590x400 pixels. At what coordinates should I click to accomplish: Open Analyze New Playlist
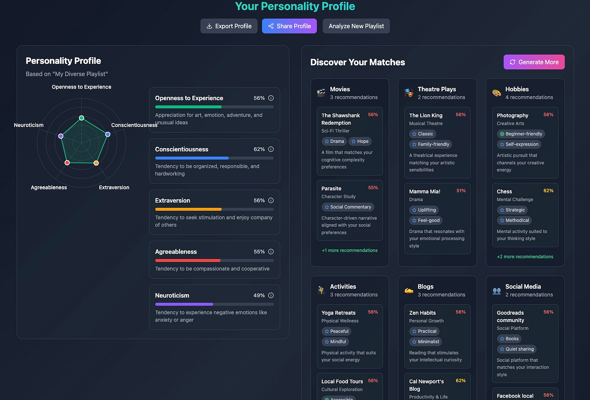(x=356, y=26)
